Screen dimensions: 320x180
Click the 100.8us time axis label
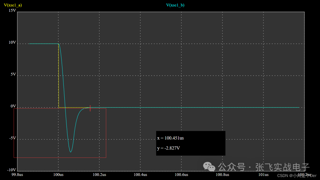coord(223,175)
